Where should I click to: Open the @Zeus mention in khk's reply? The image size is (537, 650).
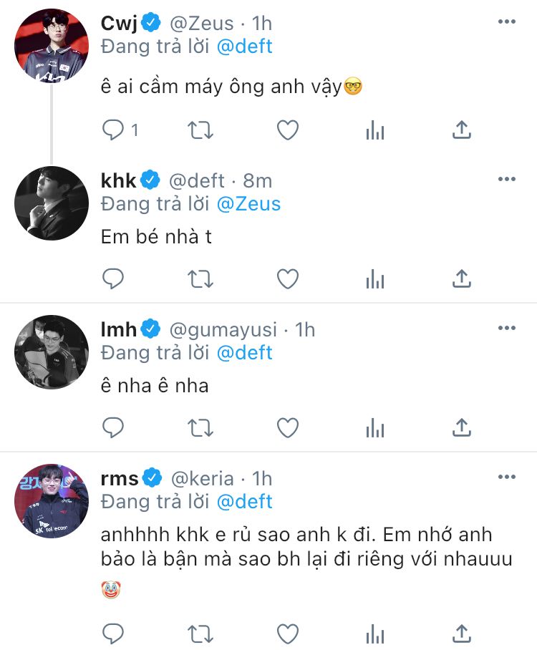248,204
